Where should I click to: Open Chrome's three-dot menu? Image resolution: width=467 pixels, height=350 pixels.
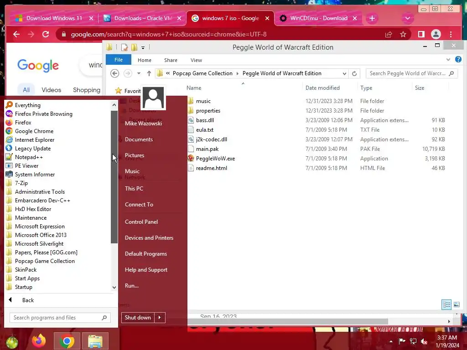click(x=451, y=34)
